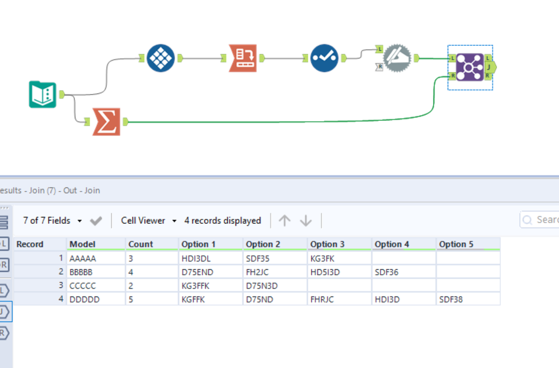This screenshot has width=559, height=368.
Task: Select the purple Join tool
Action: pos(470,67)
